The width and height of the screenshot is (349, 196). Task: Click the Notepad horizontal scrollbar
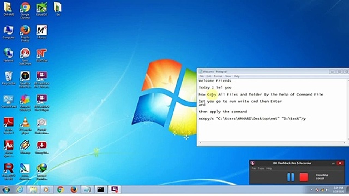(x=273, y=142)
